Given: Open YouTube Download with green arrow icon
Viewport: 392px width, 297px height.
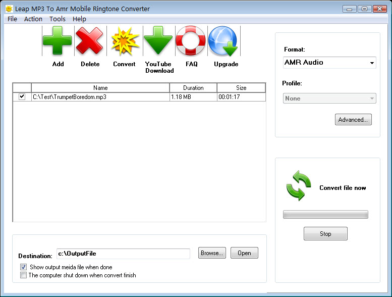Looking at the screenshot, I should 158,40.
